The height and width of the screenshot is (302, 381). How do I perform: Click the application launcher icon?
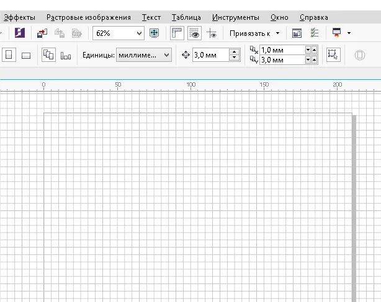tap(336, 33)
